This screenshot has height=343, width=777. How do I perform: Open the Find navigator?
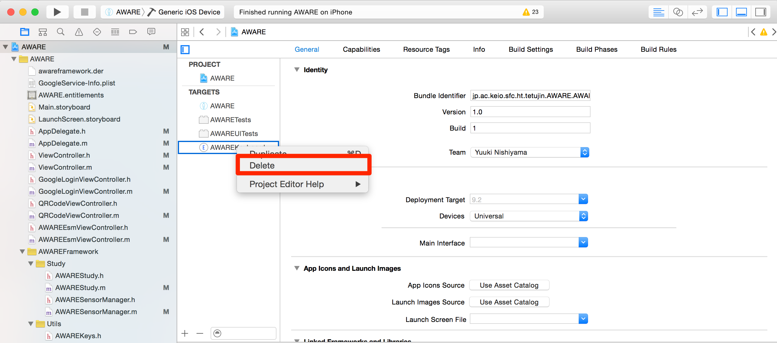point(61,32)
